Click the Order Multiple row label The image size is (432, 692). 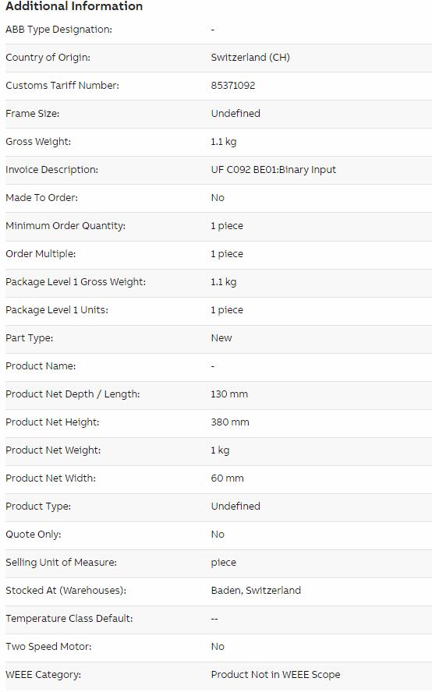coord(41,254)
